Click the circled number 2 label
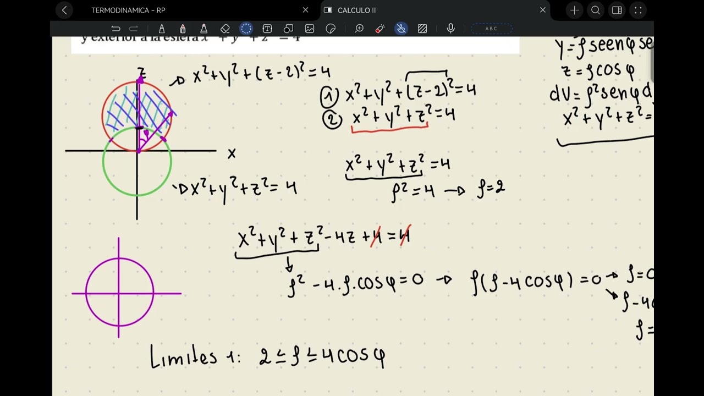 coord(332,119)
